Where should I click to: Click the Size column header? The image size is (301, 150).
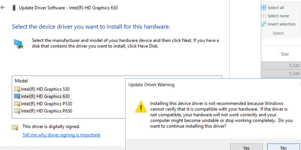pos(284,54)
